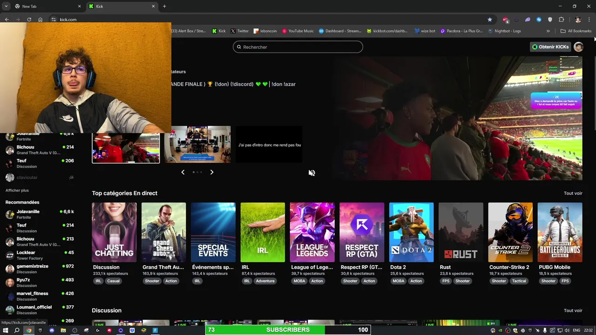Open the Chrome extensions puzzle icon

point(561,20)
